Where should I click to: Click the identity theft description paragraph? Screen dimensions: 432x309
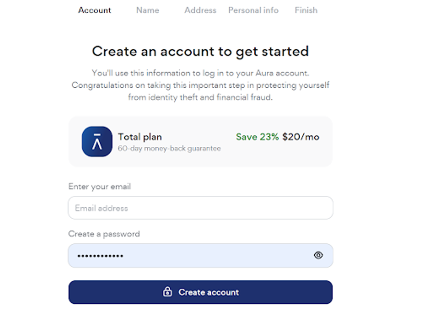[x=200, y=85]
